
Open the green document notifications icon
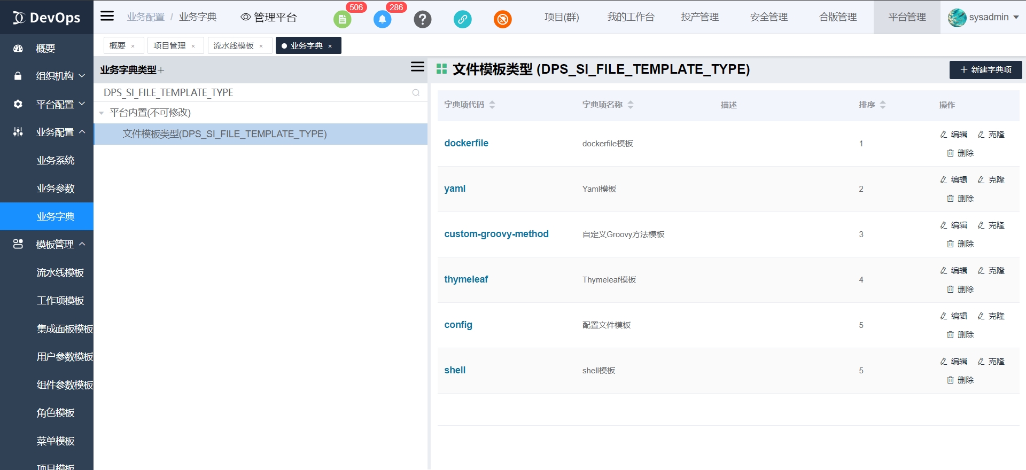[x=343, y=20]
